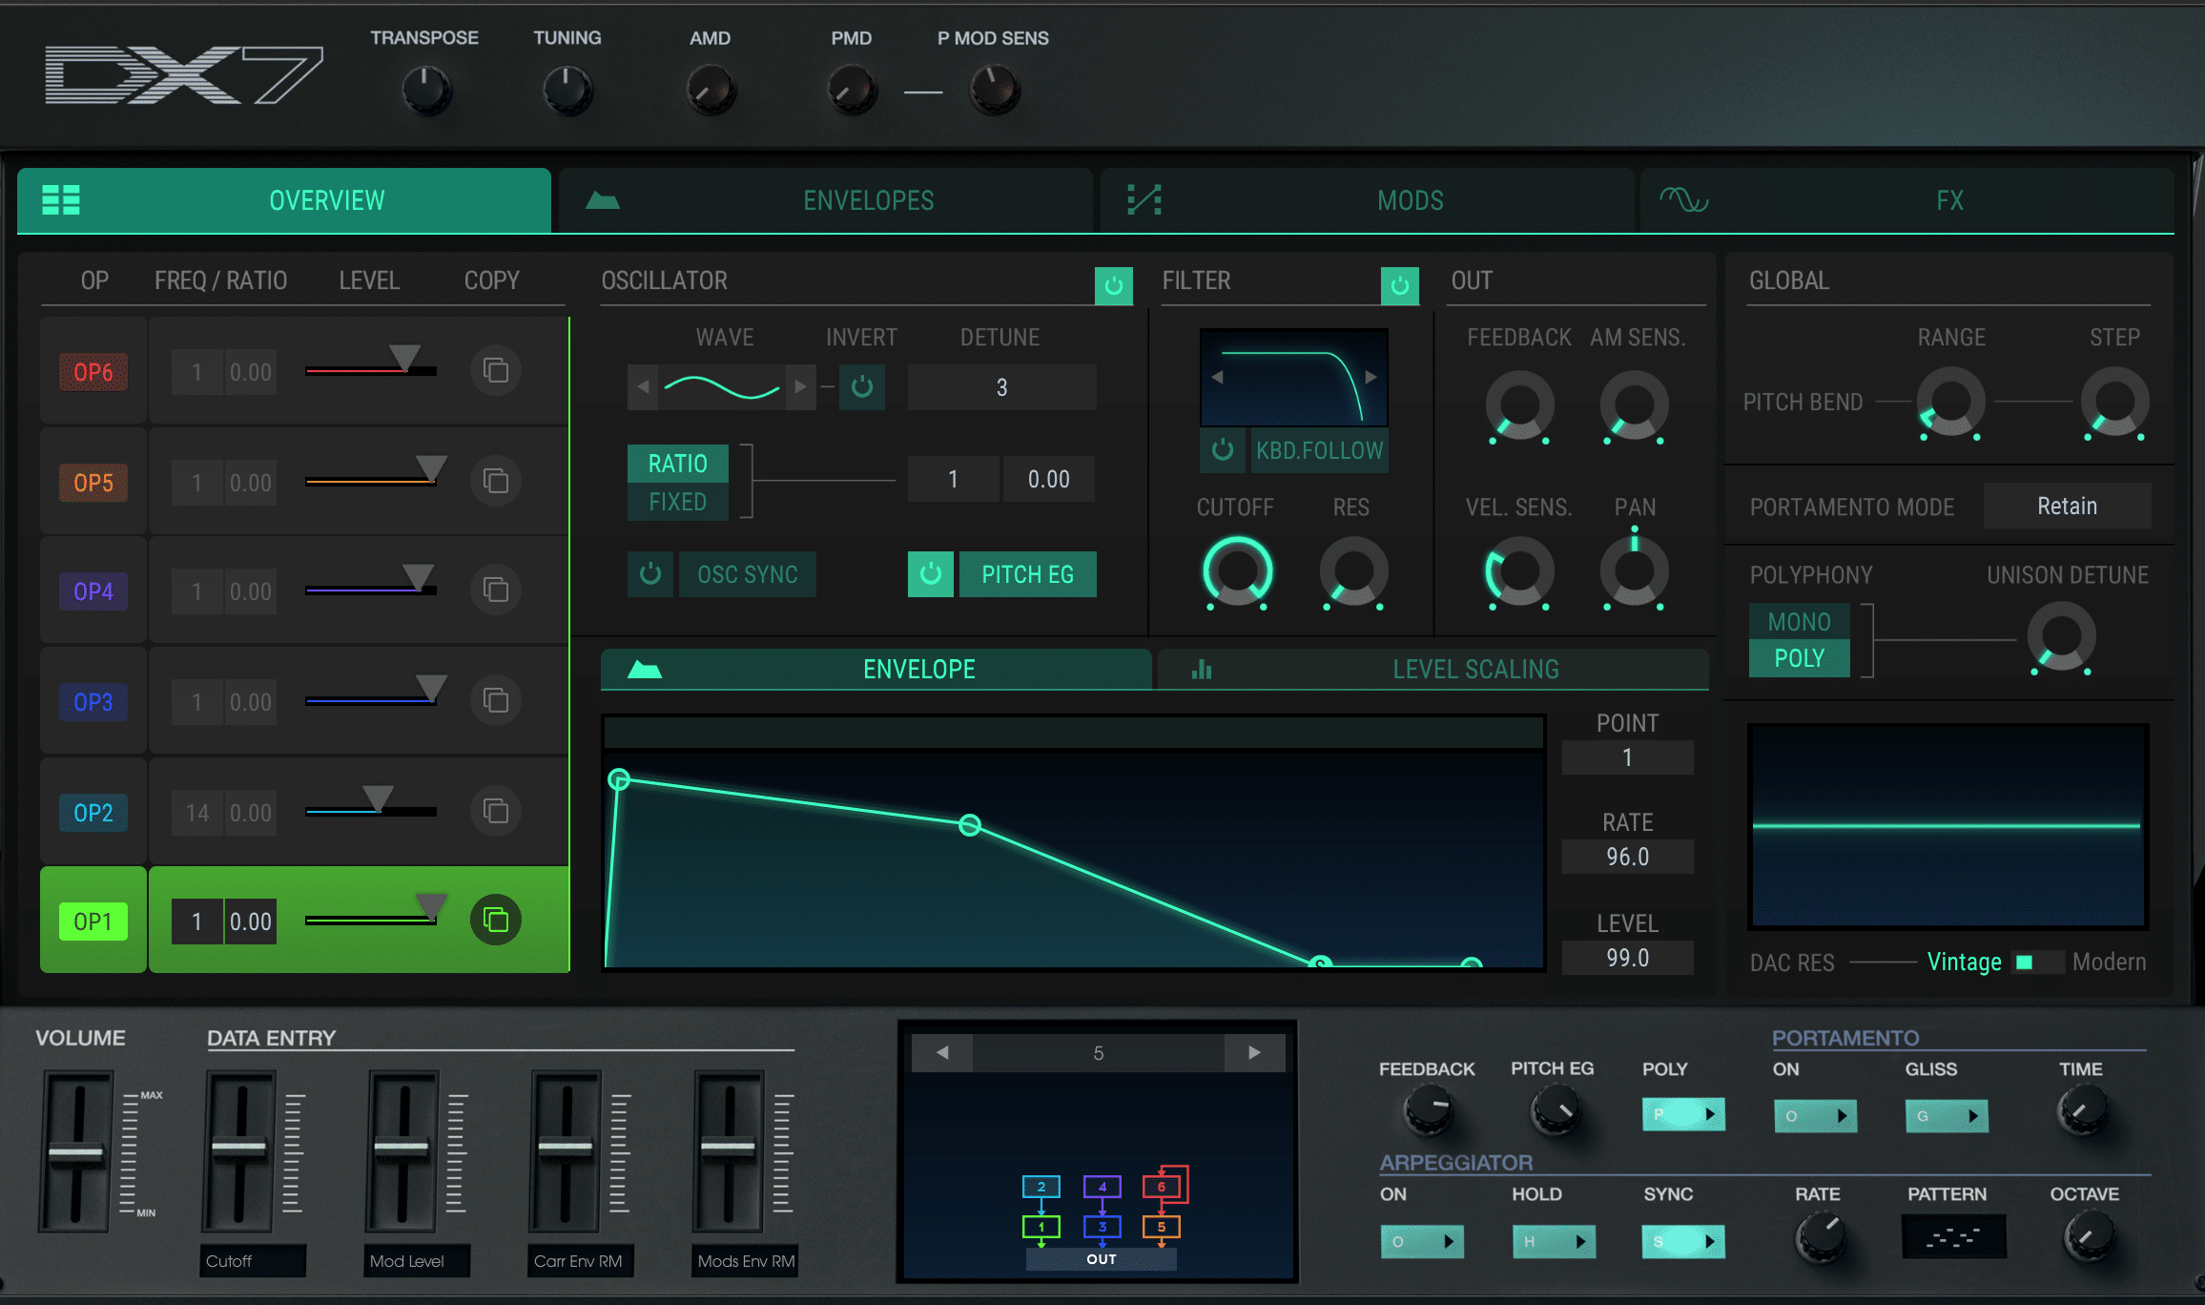
Task: Click the Level Scaling bar-chart icon
Action: click(x=1200, y=669)
